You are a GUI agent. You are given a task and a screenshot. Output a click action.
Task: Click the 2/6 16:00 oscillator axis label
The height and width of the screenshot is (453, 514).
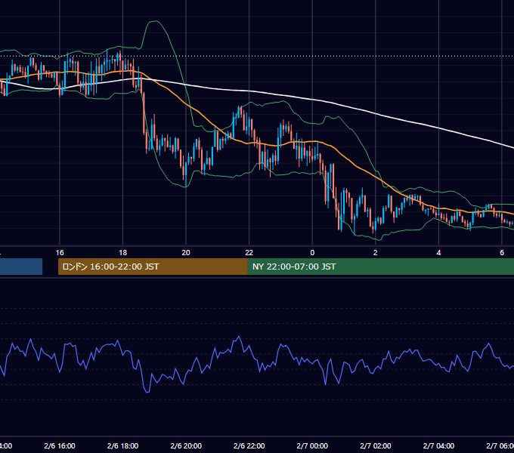click(x=60, y=445)
